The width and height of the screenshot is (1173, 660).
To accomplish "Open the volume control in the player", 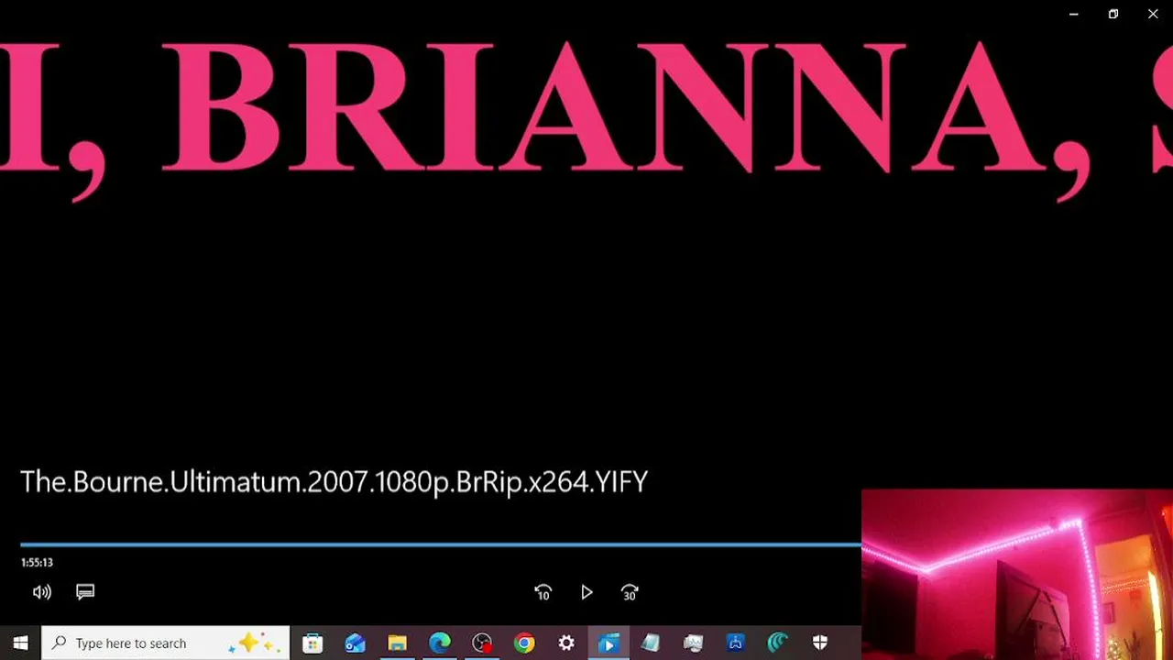I will tap(42, 592).
